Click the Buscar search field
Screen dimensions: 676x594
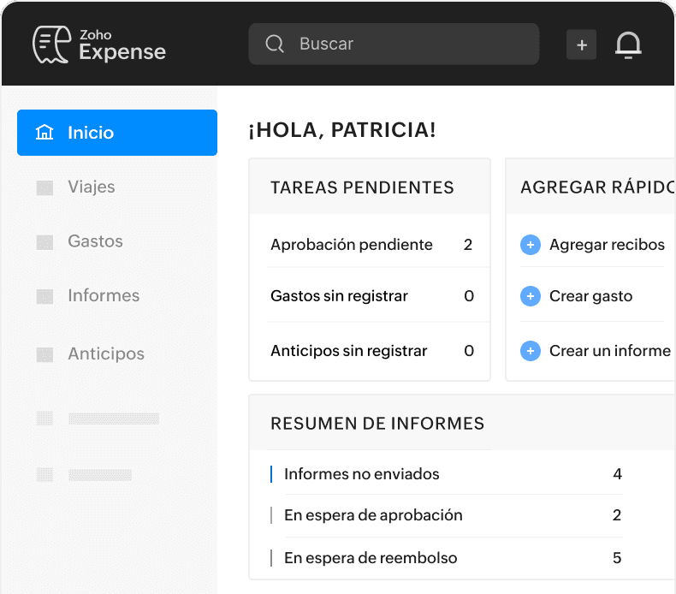point(394,44)
